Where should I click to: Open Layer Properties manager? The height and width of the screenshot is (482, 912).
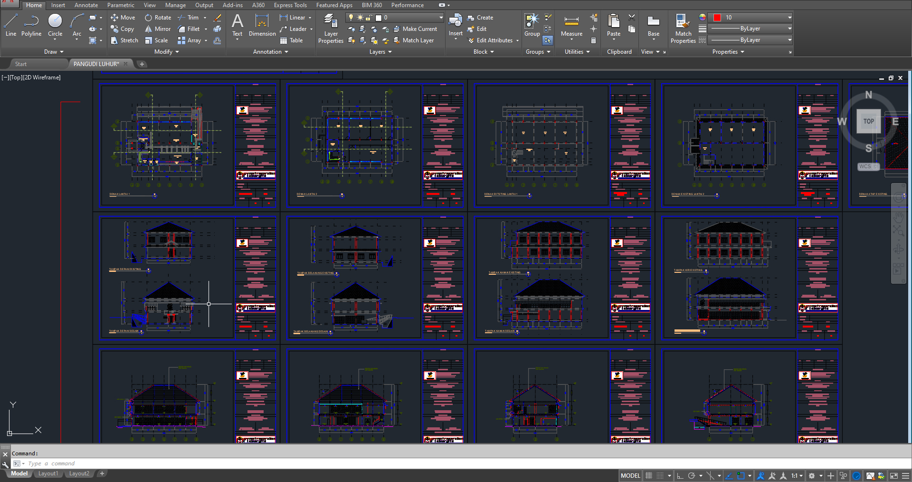click(x=331, y=29)
